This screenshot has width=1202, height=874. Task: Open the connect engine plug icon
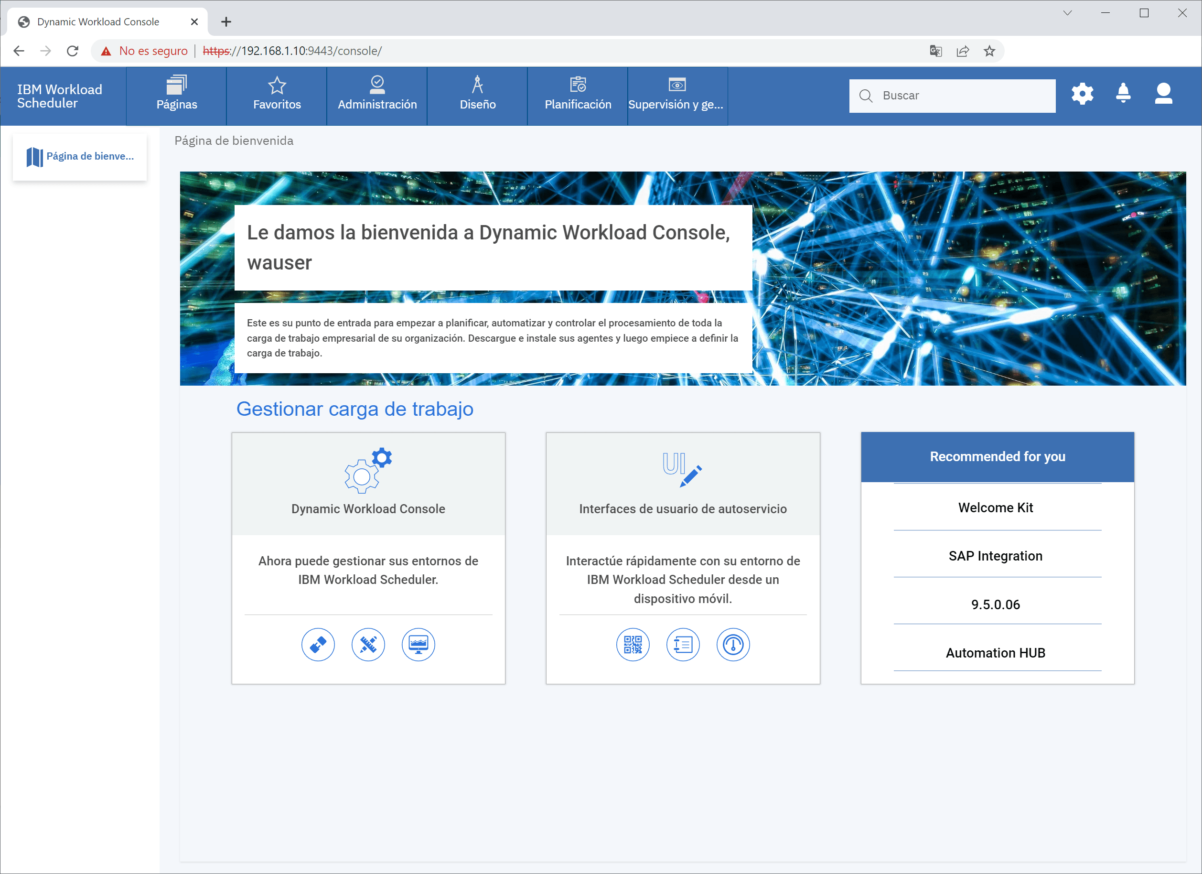318,645
